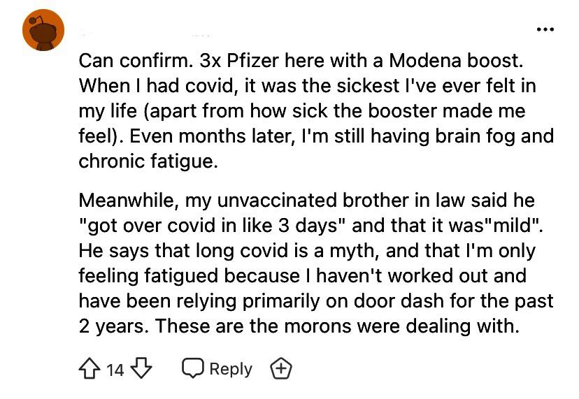Click the speech bubble reply icon
The height and width of the screenshot is (399, 579).
[x=192, y=368]
